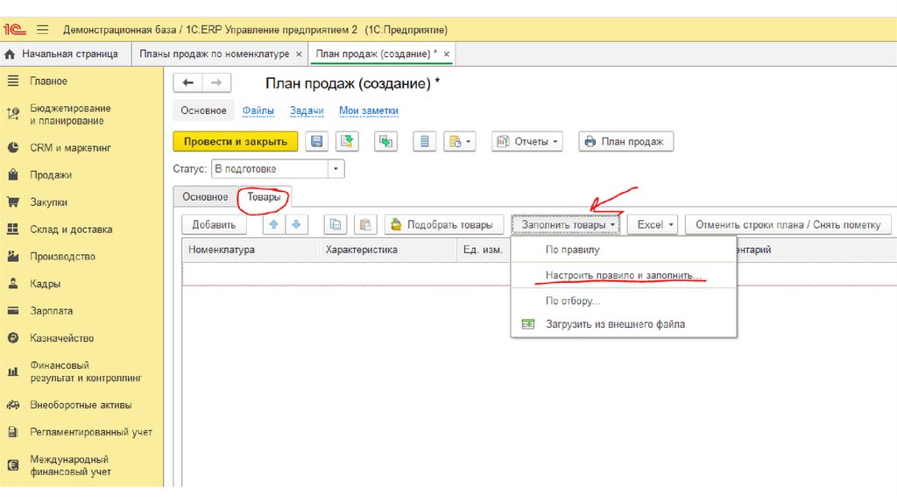Open Продажи section in sidebar

tap(50, 175)
